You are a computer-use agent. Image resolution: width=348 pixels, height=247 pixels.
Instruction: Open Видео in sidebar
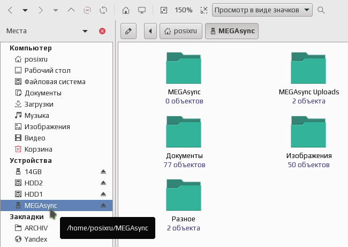(57, 138)
